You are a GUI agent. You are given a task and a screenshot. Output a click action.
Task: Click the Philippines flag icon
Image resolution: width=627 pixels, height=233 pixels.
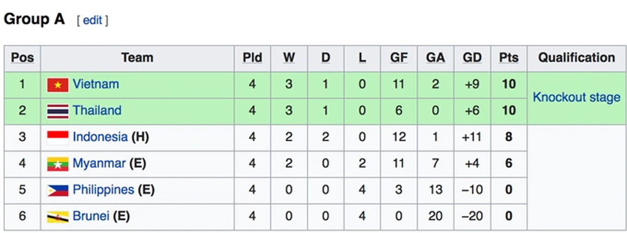coord(58,190)
